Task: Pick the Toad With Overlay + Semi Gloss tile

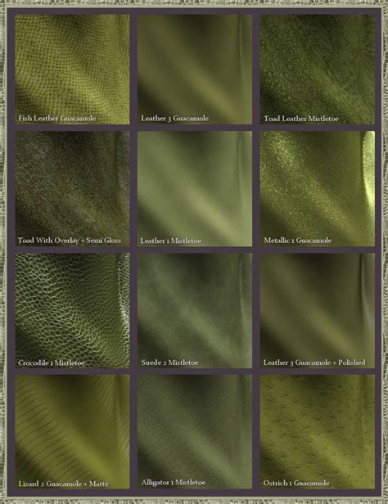Action: tap(72, 189)
